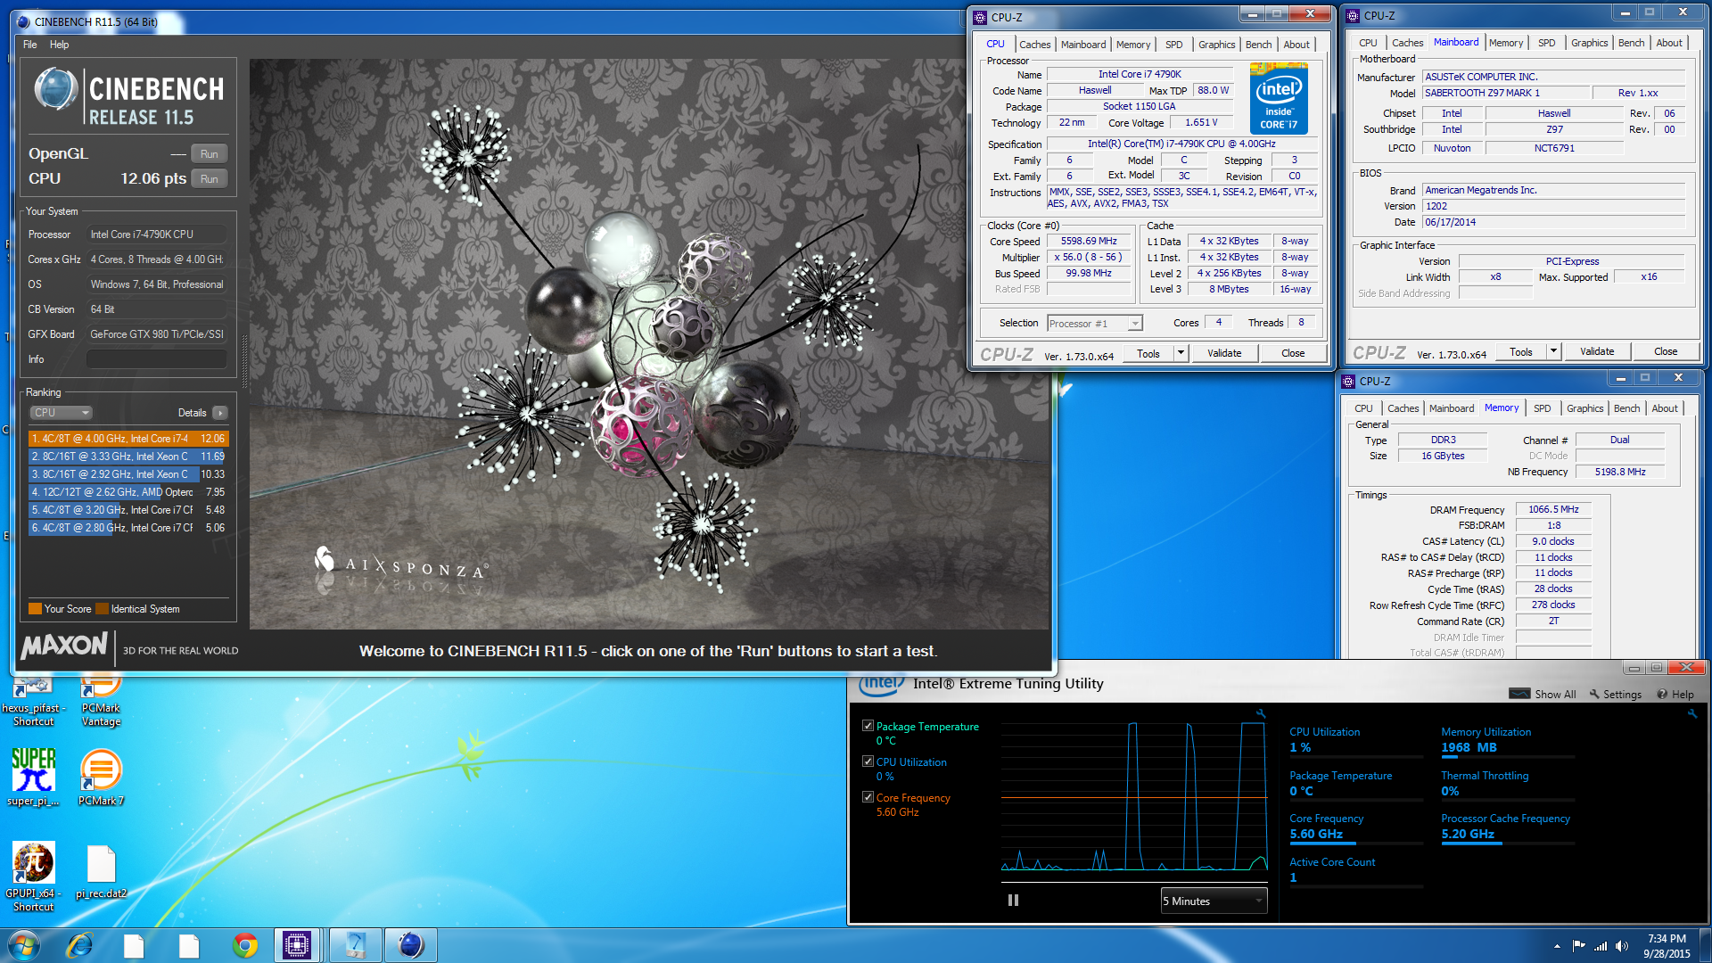Click the Info input field in Cinebench
This screenshot has width=1712, height=963.
tap(156, 359)
